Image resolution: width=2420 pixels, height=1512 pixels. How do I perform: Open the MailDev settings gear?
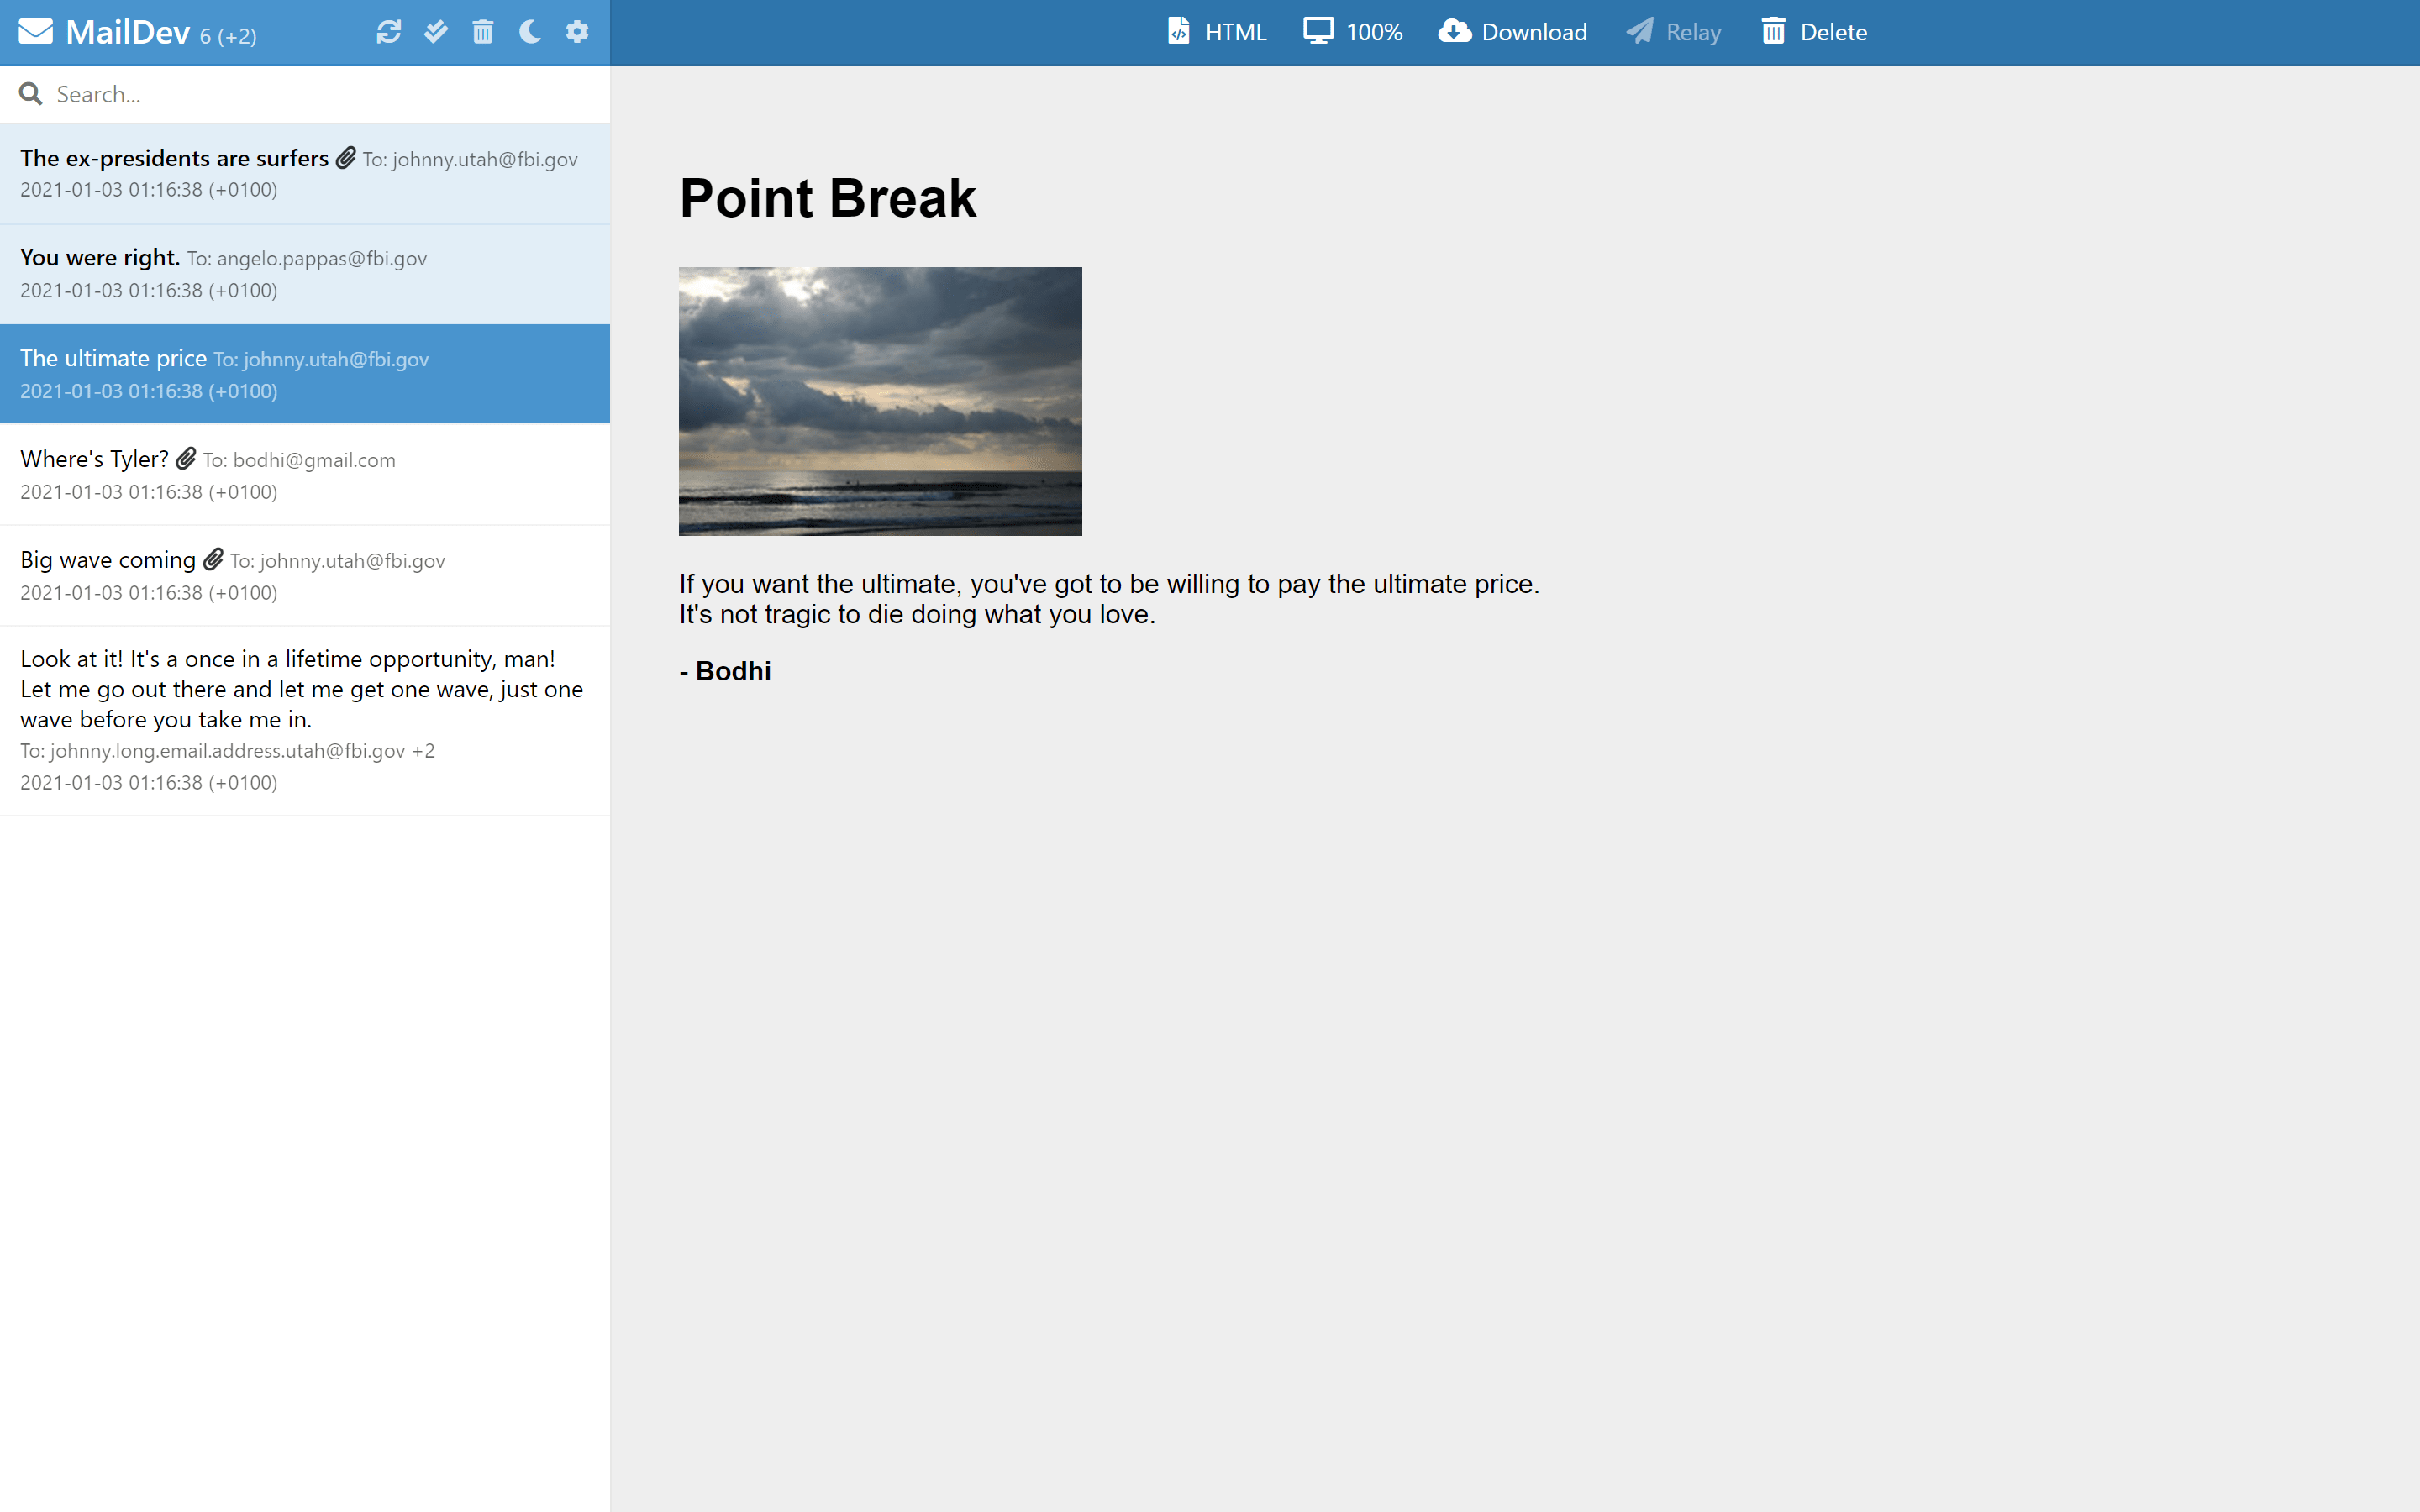click(577, 32)
